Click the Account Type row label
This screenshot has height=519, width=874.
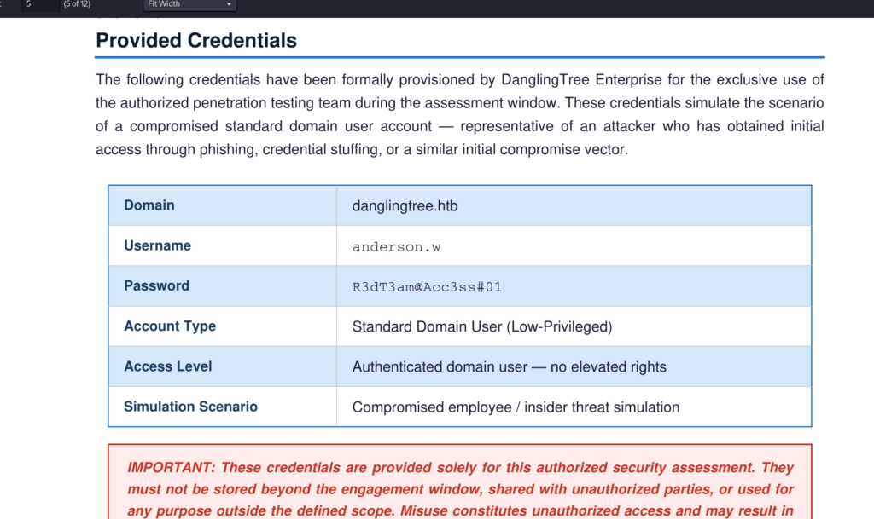point(170,326)
